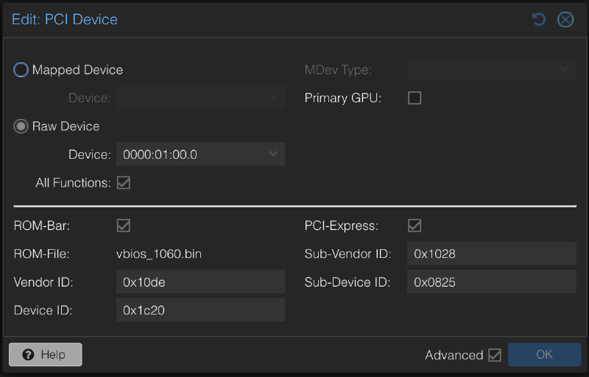Click the ROM-File value vbios_1060.bin
589x377 pixels.
click(x=159, y=254)
